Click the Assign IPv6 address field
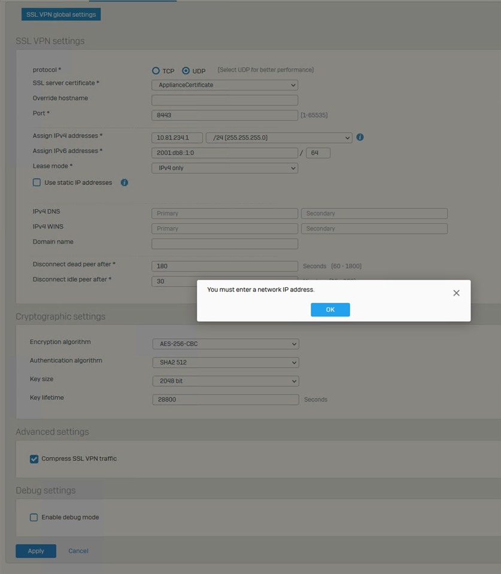 coord(224,153)
